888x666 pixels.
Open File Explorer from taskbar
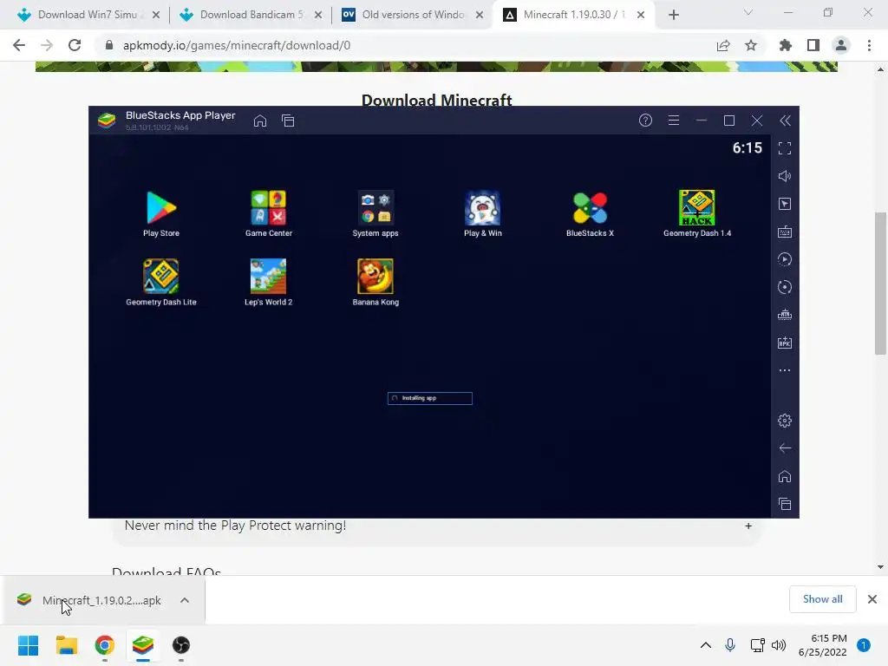click(x=66, y=645)
